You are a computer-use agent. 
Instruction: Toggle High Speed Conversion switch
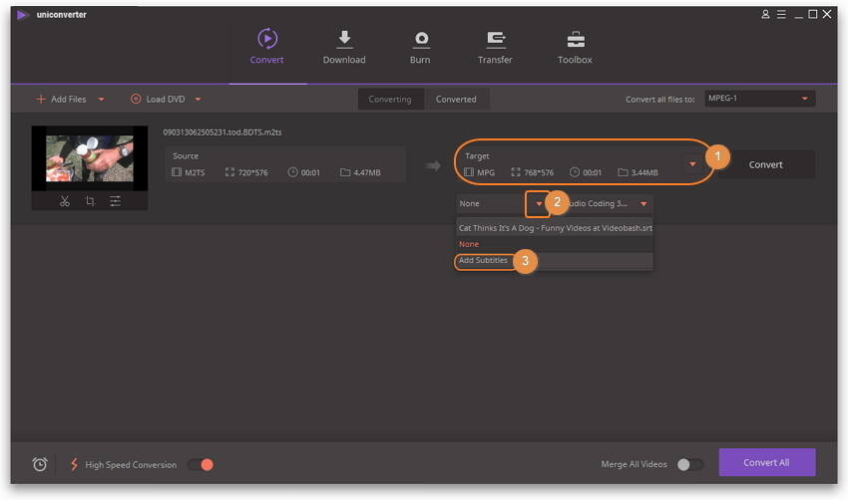(201, 464)
